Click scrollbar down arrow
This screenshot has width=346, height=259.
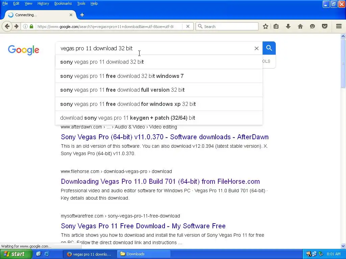[x=343, y=246]
